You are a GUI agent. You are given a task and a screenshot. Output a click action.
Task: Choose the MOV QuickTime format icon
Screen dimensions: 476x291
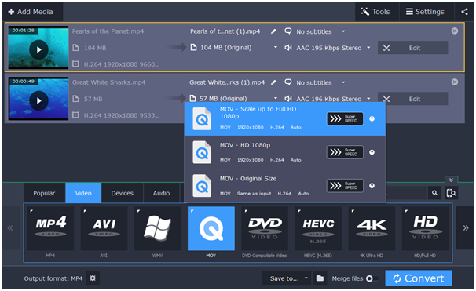click(211, 228)
